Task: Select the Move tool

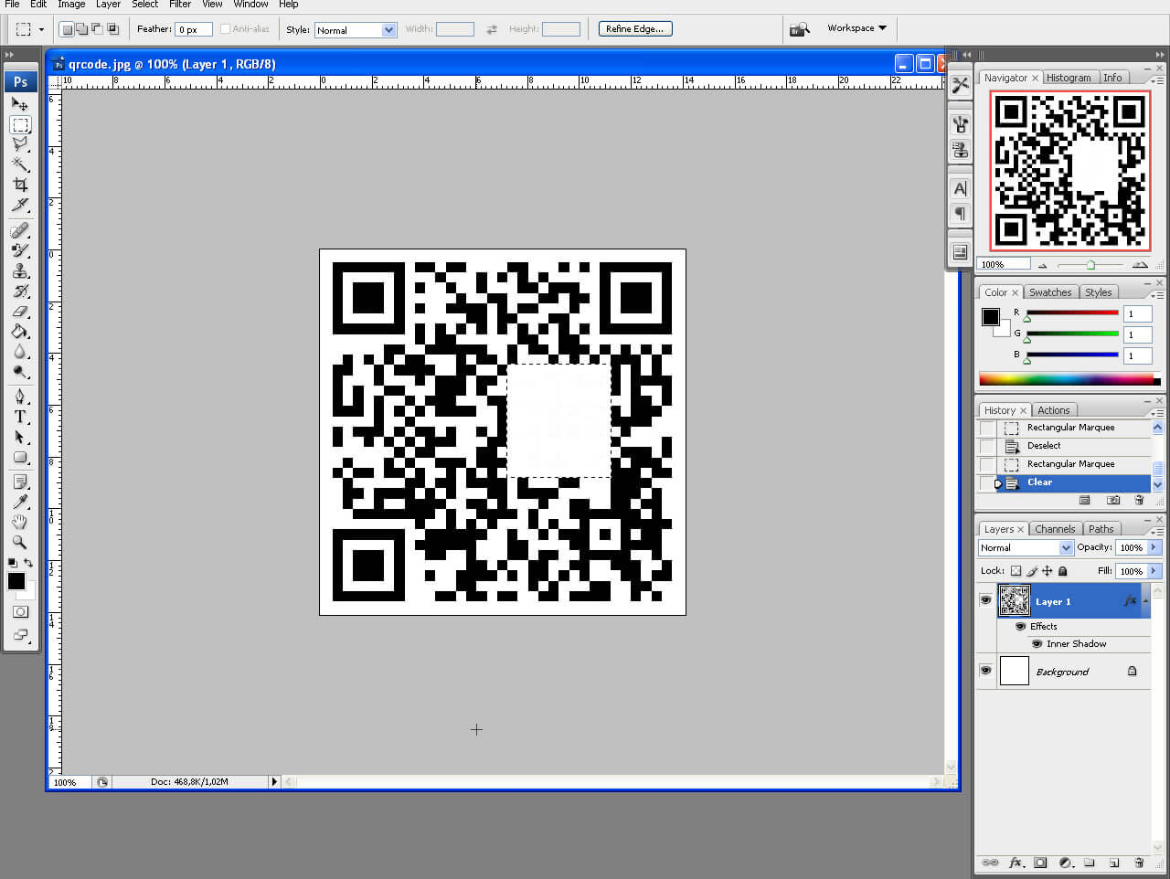Action: click(x=19, y=104)
